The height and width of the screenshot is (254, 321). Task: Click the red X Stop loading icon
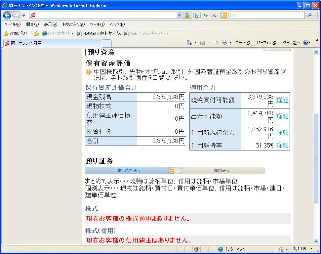[x=214, y=15]
